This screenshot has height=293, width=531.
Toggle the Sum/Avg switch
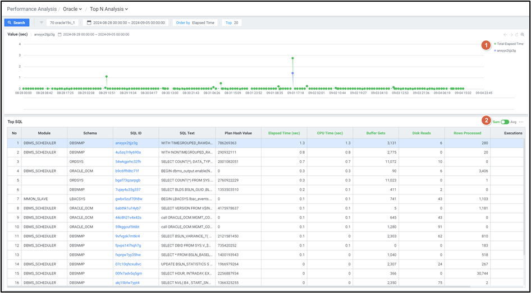(x=505, y=122)
